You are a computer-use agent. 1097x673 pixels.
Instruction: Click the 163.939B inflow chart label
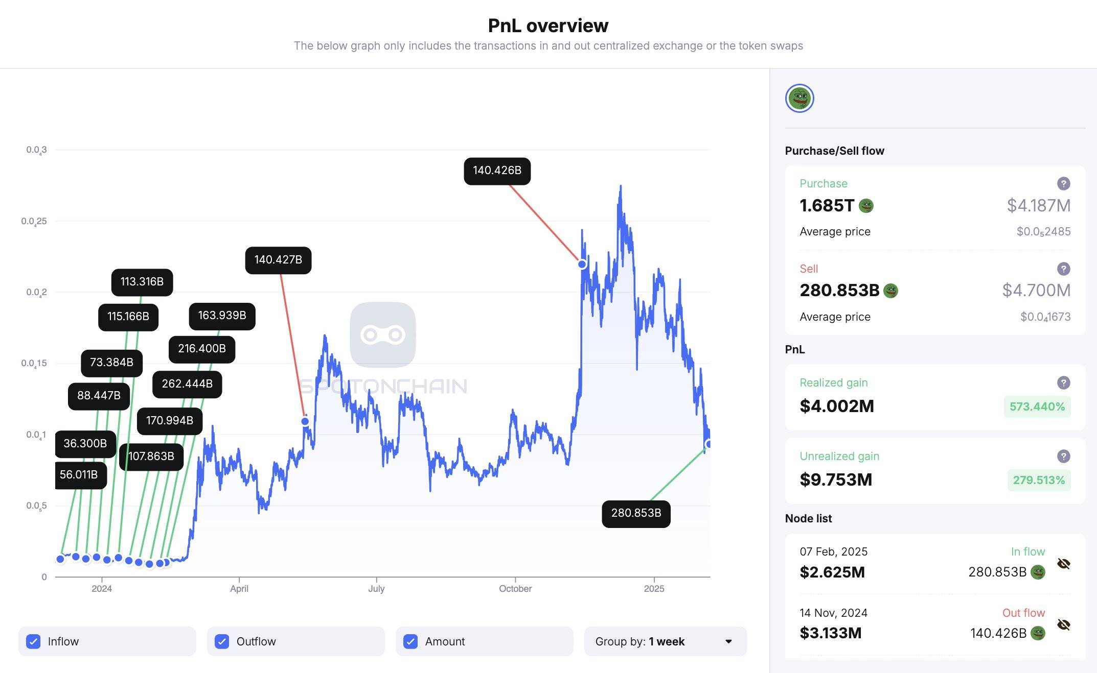(222, 316)
